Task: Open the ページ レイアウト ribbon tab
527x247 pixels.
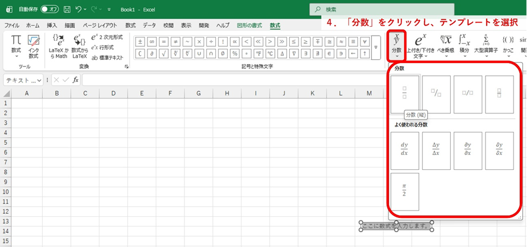Action: 100,26
